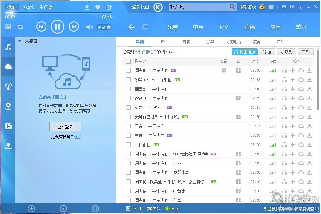This screenshot has height=214, width=321.
Task: Check the box for 双孖jl - 牛仔很忙
Action: (128, 98)
